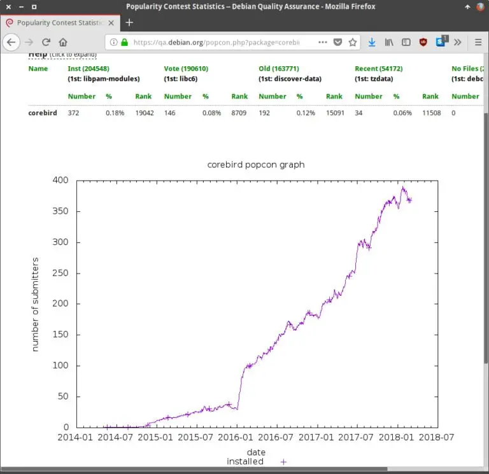Click the corebird popcon graph title
This screenshot has height=474, width=489.
256,165
